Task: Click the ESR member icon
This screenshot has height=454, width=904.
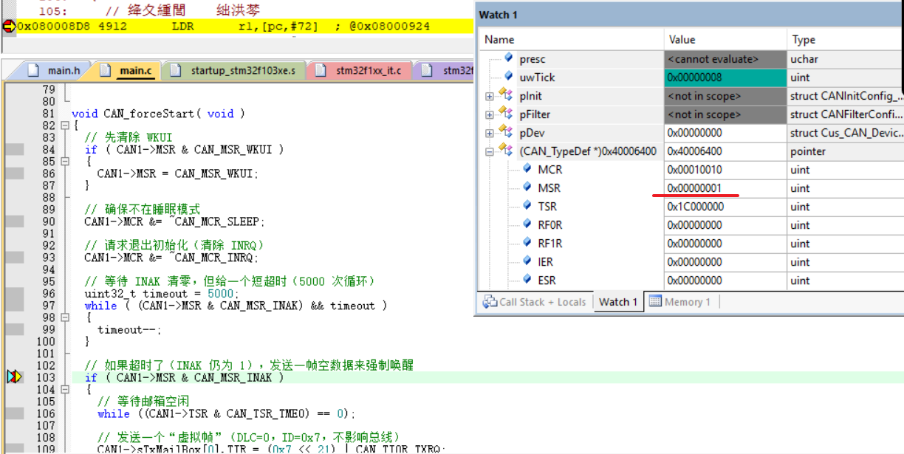Action: [x=527, y=280]
